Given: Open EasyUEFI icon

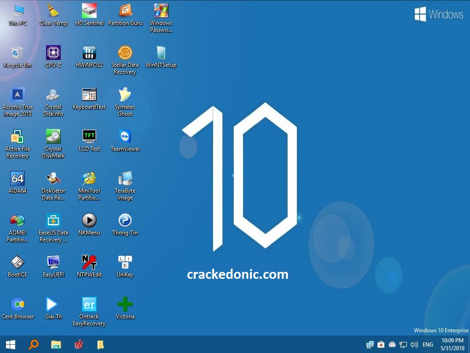Looking at the screenshot, I should [x=53, y=266].
